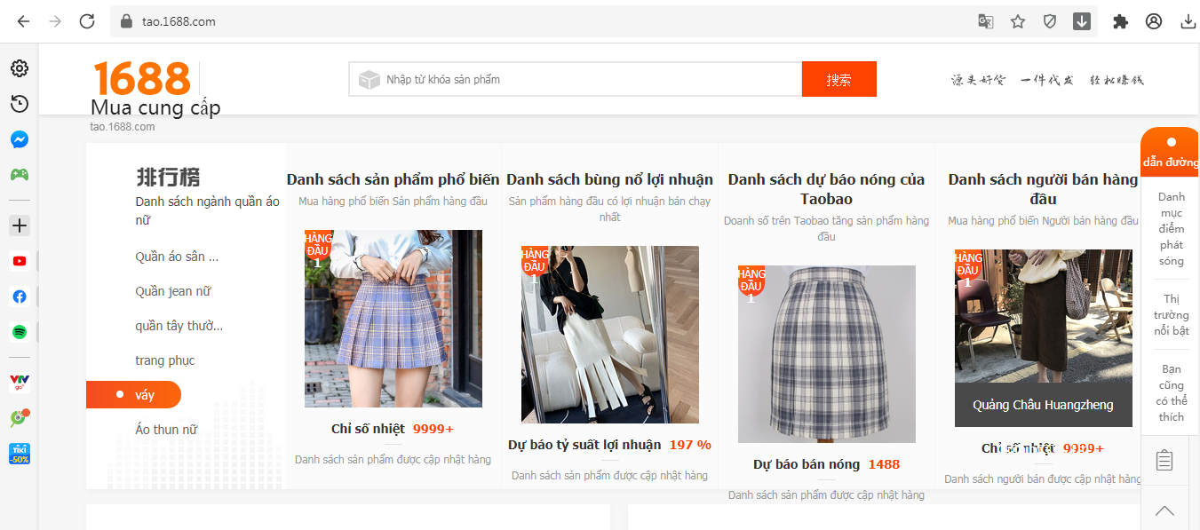Click the product keyword search field
Screen dimensions: 1200x530
point(576,79)
